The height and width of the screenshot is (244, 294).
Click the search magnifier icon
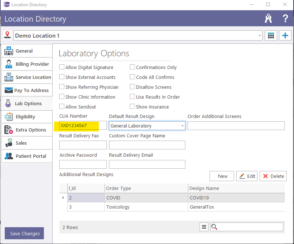click(x=215, y=227)
